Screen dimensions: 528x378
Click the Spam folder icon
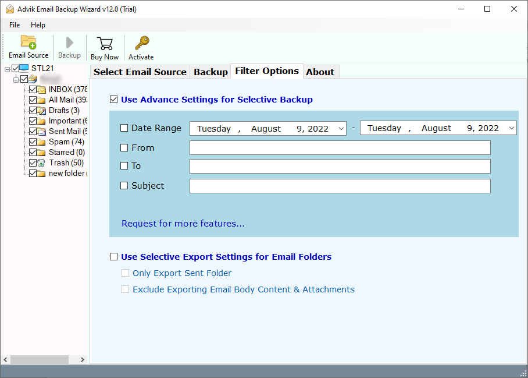(41, 142)
